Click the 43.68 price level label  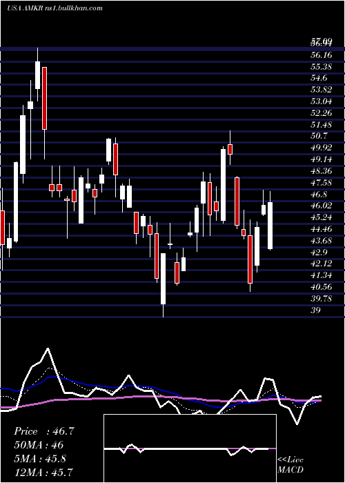point(322,241)
